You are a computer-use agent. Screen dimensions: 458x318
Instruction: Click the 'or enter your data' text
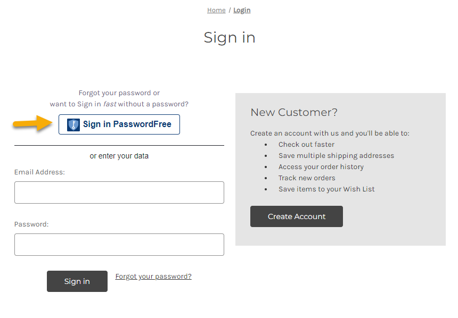point(119,156)
